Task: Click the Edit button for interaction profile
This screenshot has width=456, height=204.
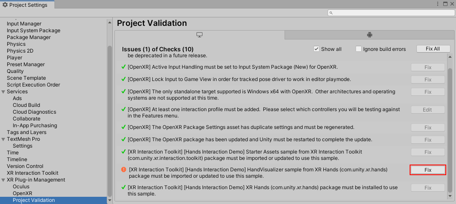Action: (428, 110)
